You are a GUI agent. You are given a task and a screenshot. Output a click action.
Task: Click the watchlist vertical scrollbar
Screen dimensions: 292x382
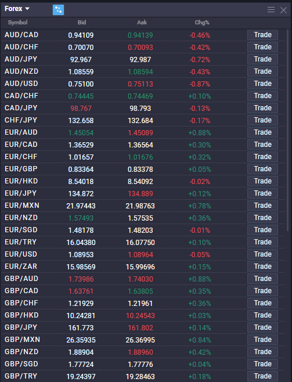pos(287,131)
